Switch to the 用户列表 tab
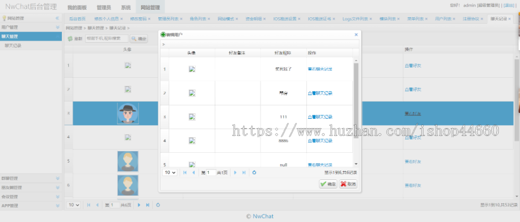Screen dimensions: 520x222 443,19
